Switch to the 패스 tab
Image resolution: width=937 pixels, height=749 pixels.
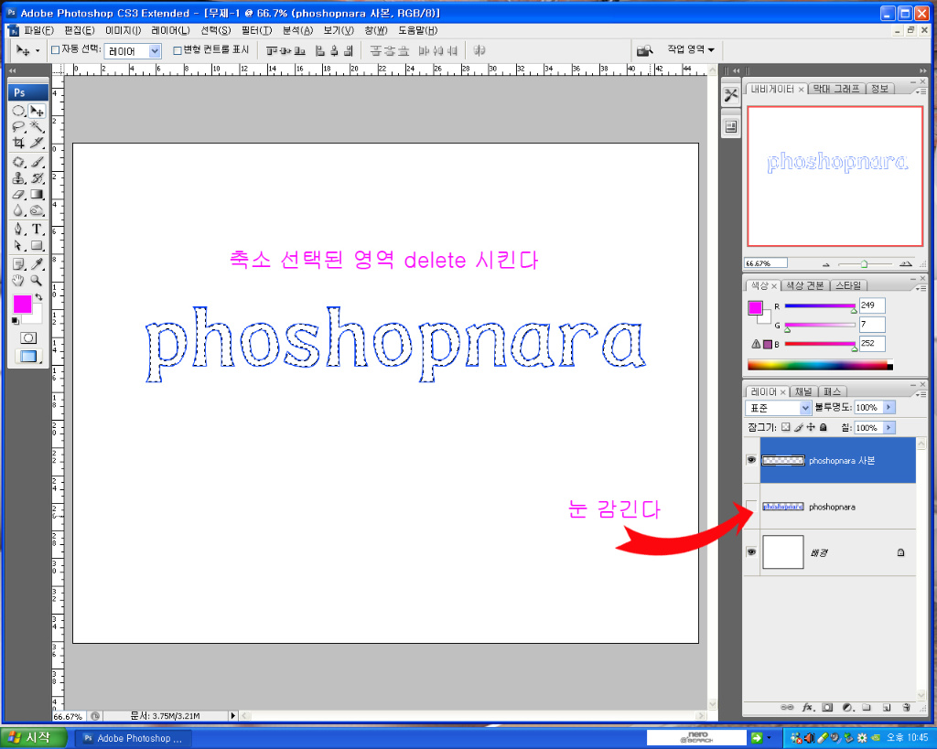[832, 391]
